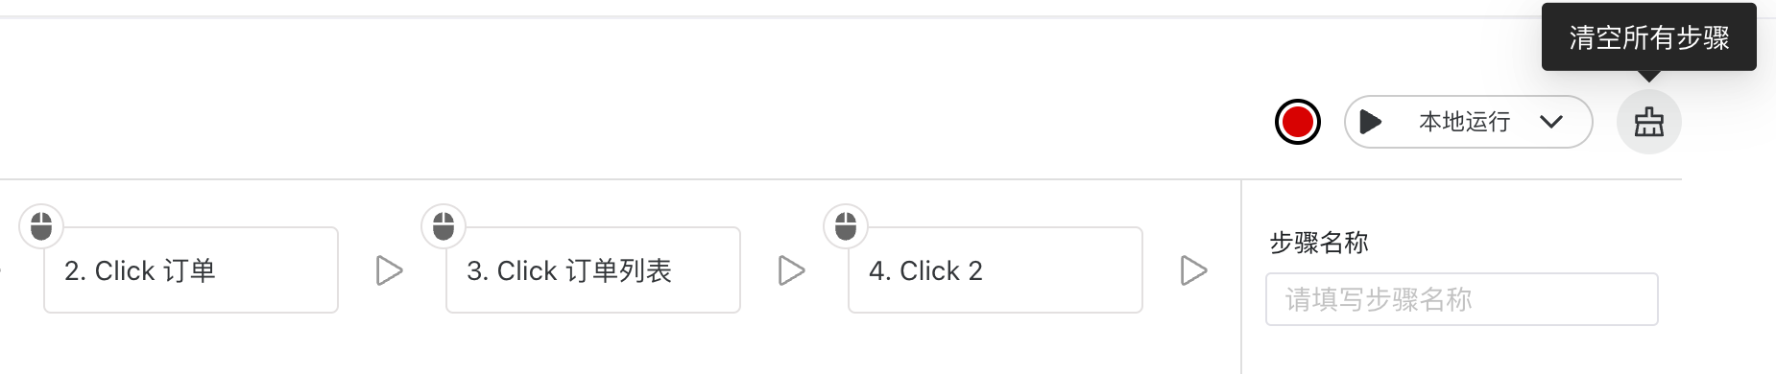The image size is (1776, 374).
Task: Run from the arrow after step 2
Action: (x=389, y=270)
